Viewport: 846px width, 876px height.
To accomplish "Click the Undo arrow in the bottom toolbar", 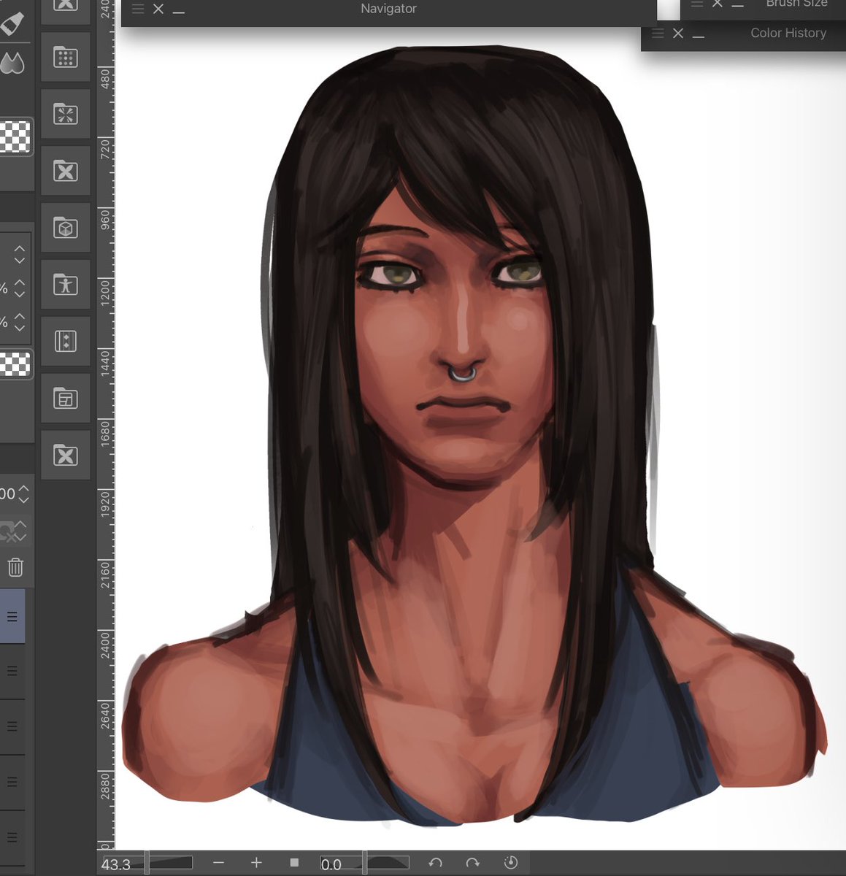I will (x=436, y=863).
